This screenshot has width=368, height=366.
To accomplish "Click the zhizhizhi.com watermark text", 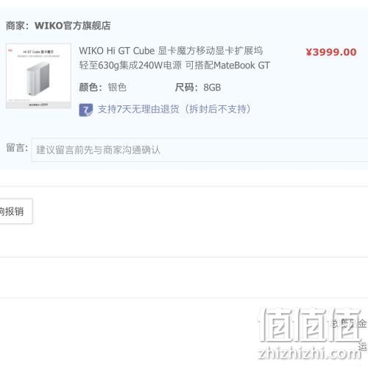I will pos(310,353).
